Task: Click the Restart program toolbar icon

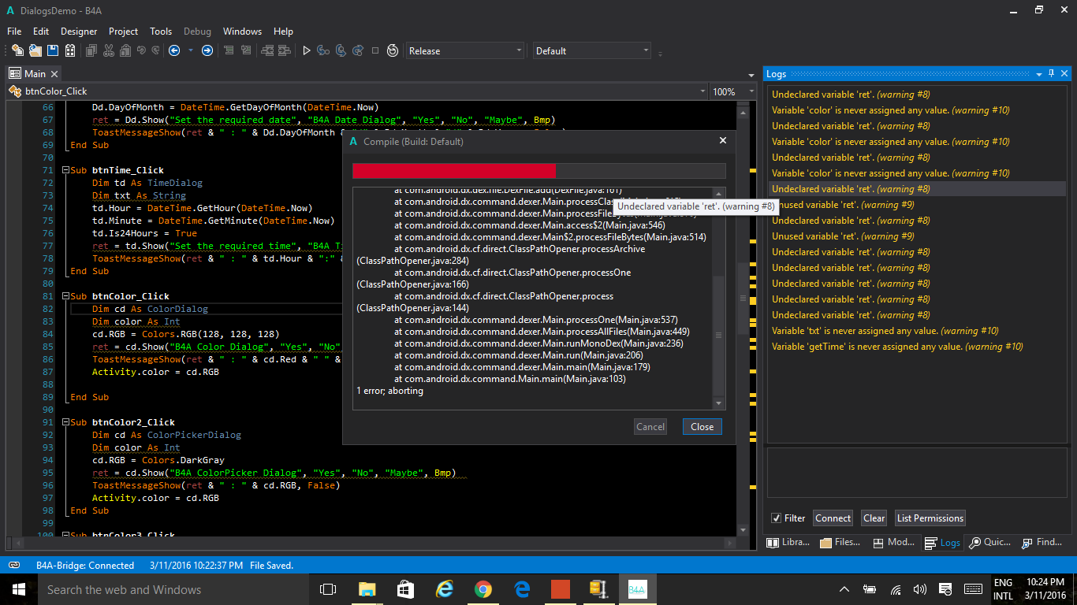Action: [393, 50]
